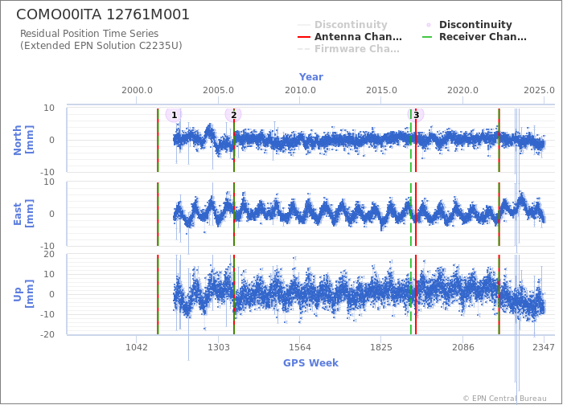This screenshot has width=563, height=405.
Task: Click the GPS week 2347 tick label
Action: (544, 347)
